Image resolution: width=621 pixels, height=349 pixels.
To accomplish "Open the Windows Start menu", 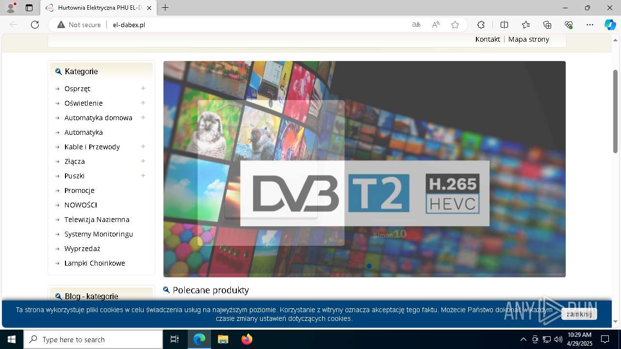I will coord(12,339).
